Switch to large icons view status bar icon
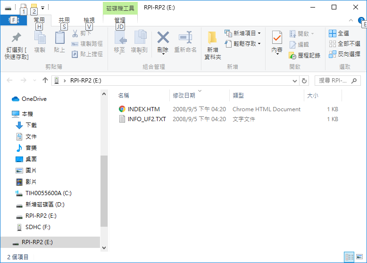Viewport: 367px width, 263px height. [359, 257]
